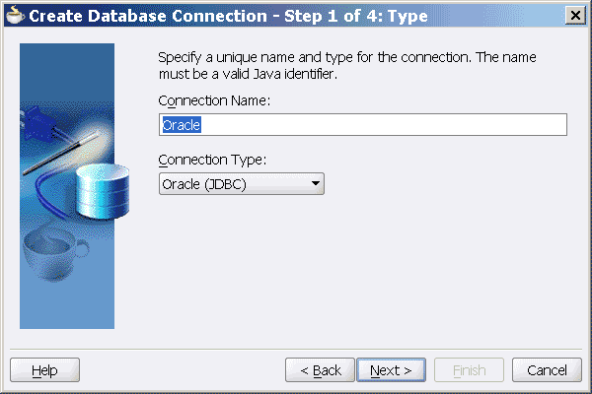The image size is (592, 394).
Task: Click the blue top of the wizard banner
Action: tap(67, 64)
